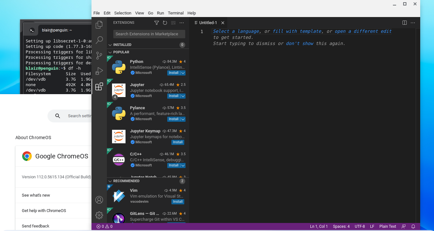Filter extensions using the funnel icon
434x231 pixels.
click(157, 23)
